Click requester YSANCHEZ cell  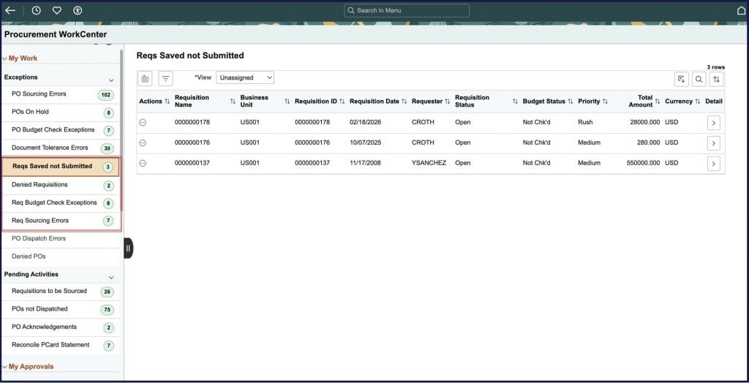pos(429,163)
